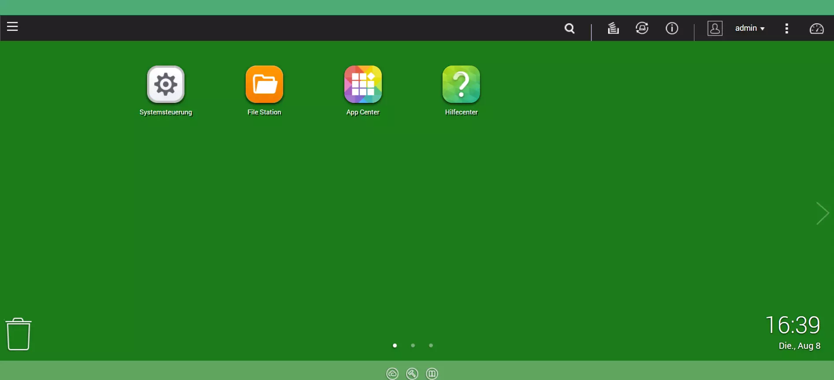Screen dimensions: 834x380
Task: Expand the admin user dropdown
Action: (750, 28)
